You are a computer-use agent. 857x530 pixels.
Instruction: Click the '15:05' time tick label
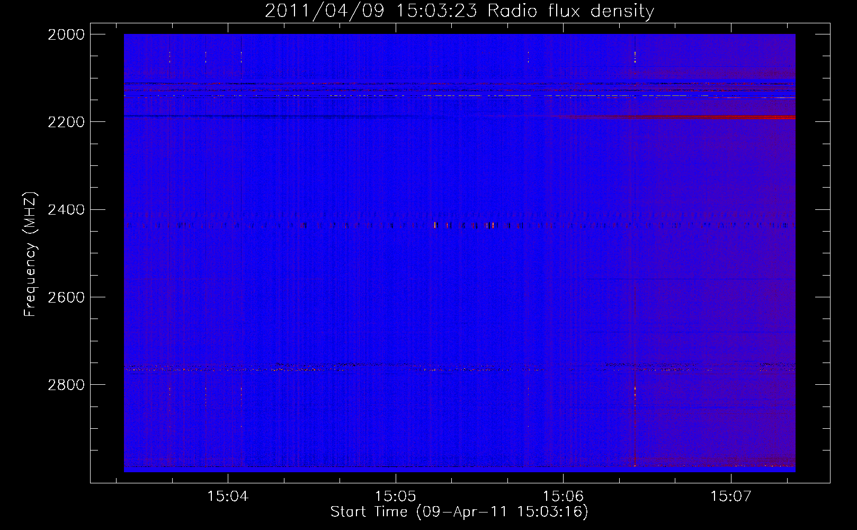pos(396,497)
